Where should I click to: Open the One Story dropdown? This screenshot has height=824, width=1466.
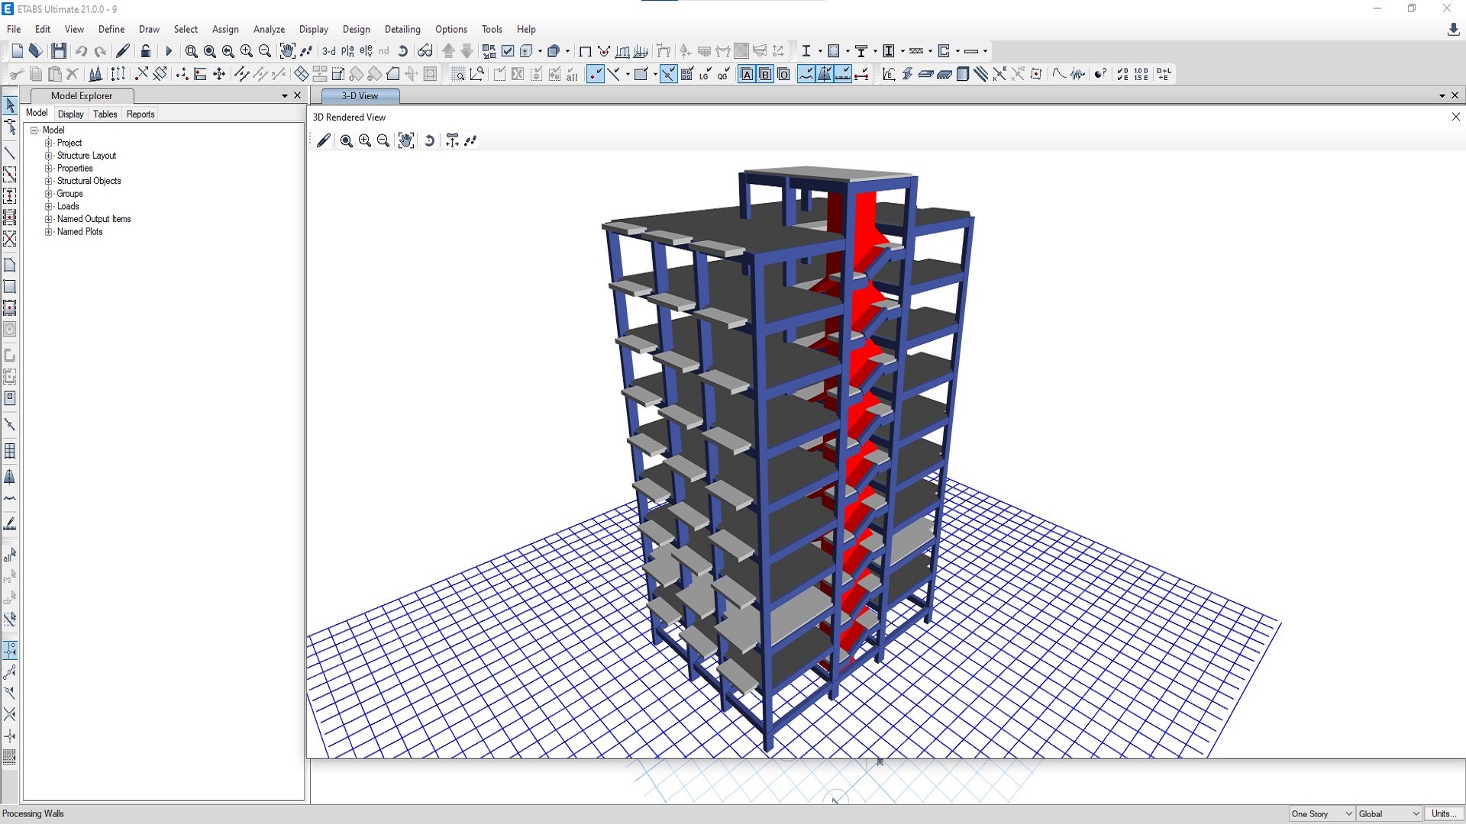pyautogui.click(x=1348, y=814)
